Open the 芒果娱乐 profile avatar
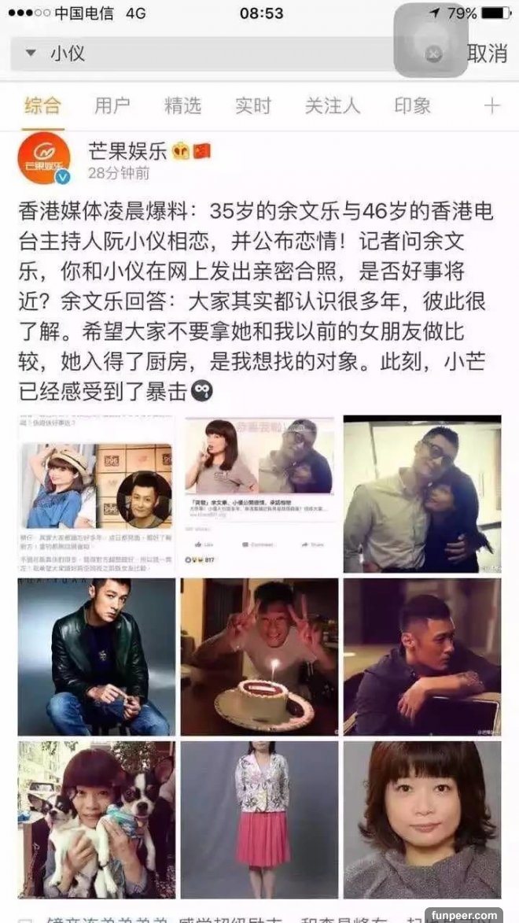This screenshot has height=923, width=519. pos(44,157)
